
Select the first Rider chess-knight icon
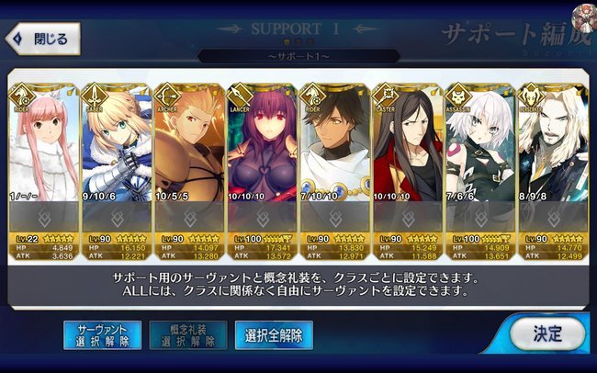(x=22, y=96)
